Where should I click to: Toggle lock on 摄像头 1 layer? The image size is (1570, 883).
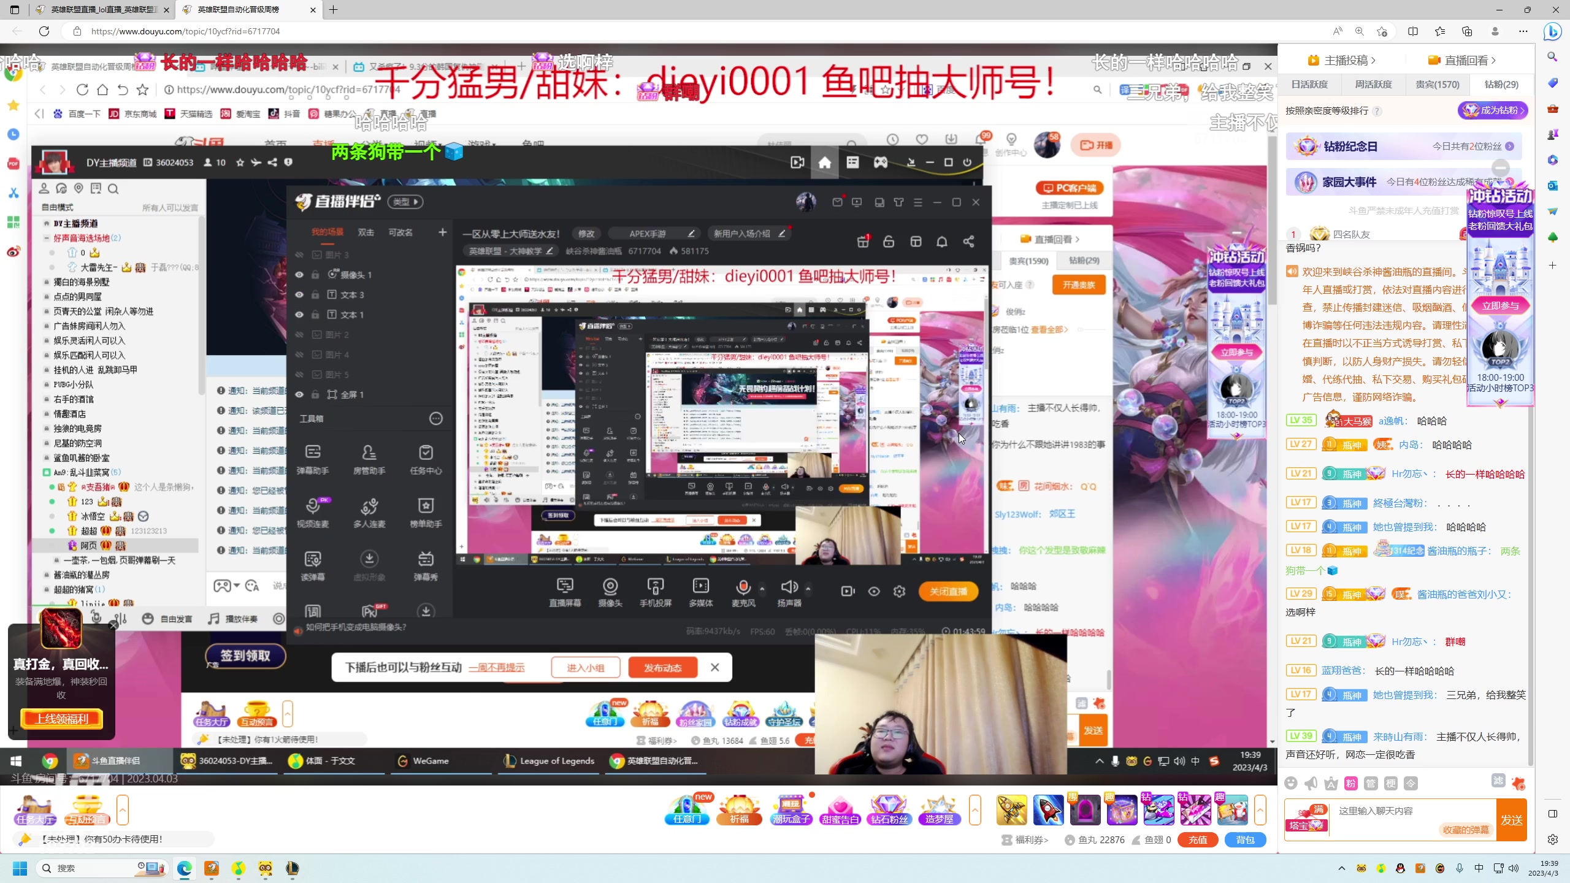pyautogui.click(x=315, y=275)
